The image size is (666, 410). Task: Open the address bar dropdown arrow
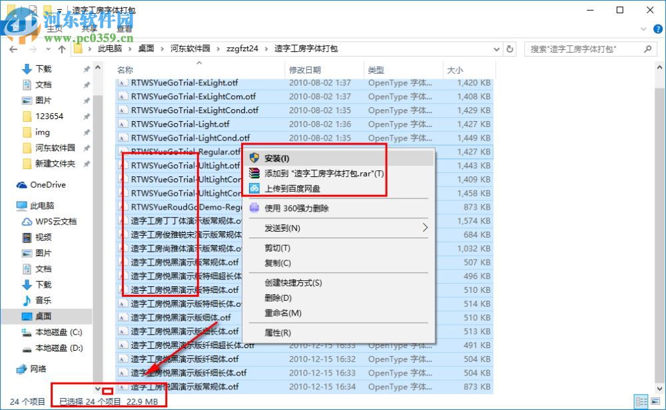tap(496, 49)
